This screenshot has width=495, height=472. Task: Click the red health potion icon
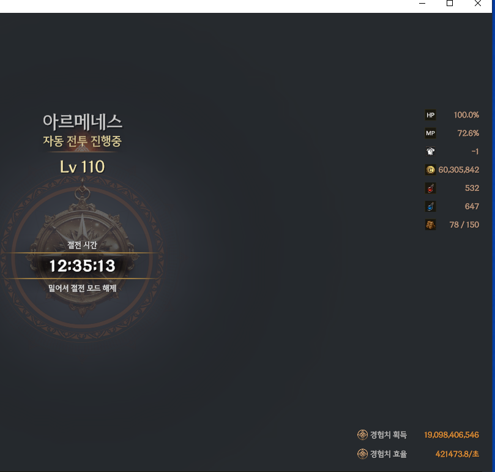[430, 189]
